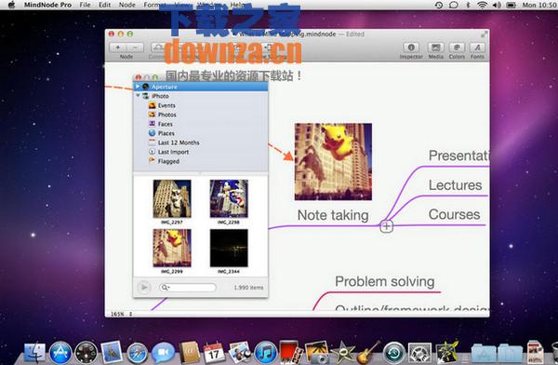Open the Fonts toolbar button
558x365 pixels.
477,47
